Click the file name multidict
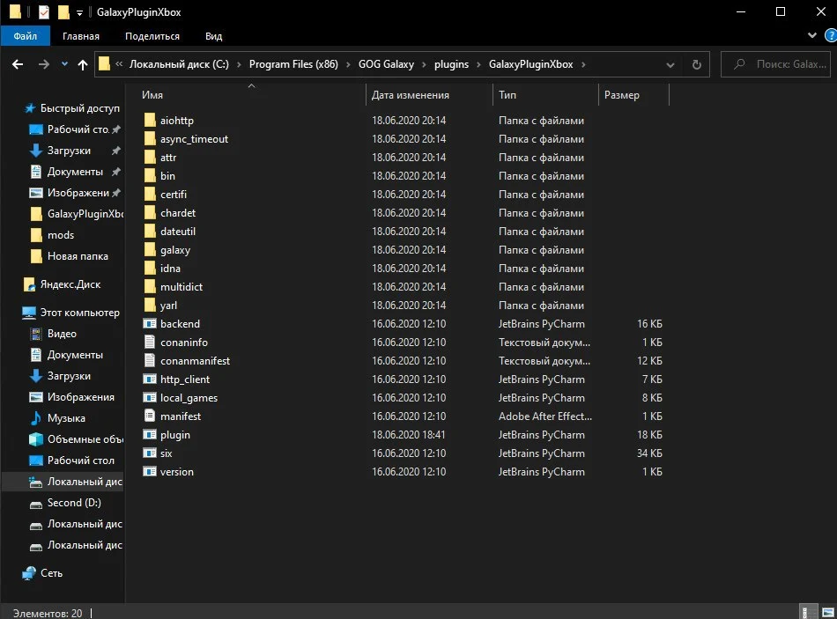 (x=181, y=286)
